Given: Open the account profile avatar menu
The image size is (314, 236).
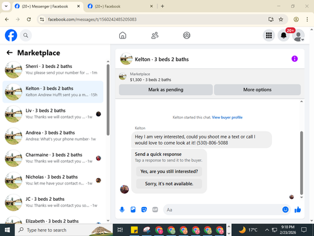Looking at the screenshot, I should coord(298,36).
